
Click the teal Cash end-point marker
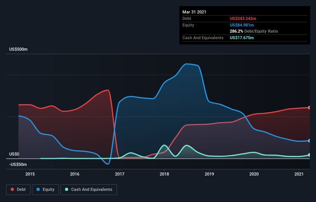coord(309,155)
